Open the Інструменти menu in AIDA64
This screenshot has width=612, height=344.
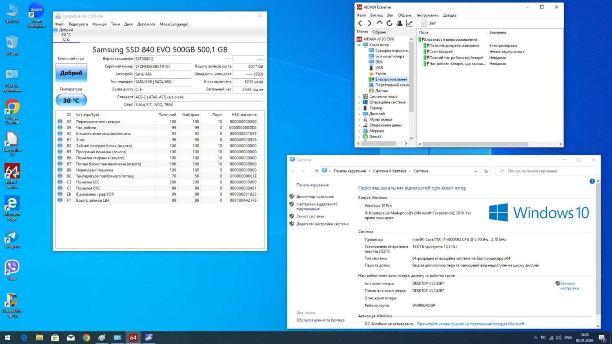point(427,15)
